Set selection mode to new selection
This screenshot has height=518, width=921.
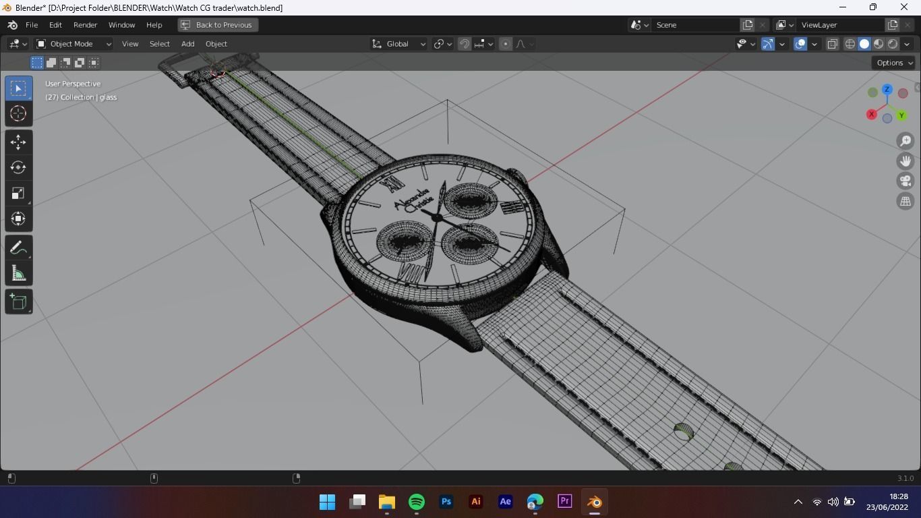[x=37, y=63]
